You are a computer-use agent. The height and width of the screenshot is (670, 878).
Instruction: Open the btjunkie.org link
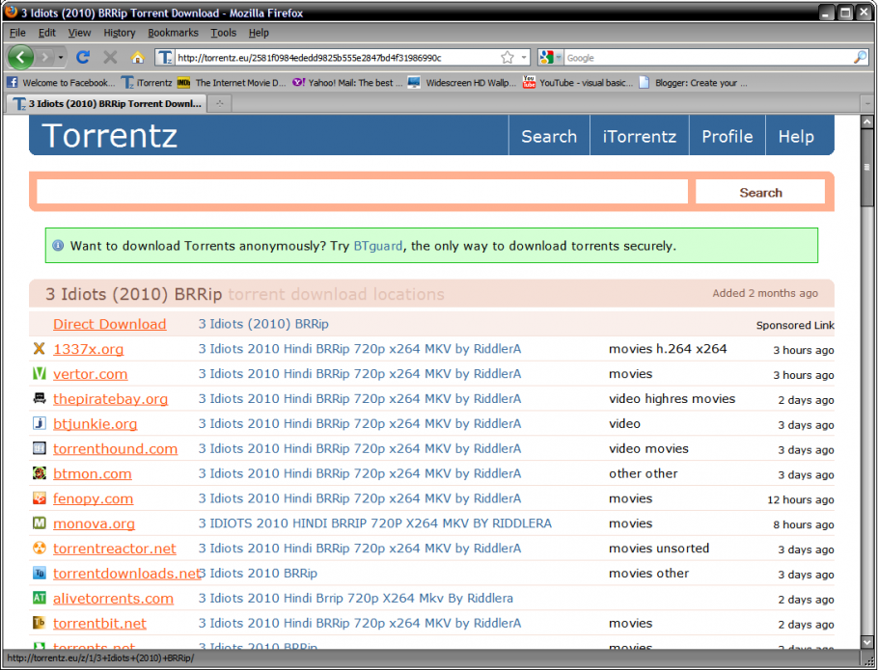coord(96,423)
